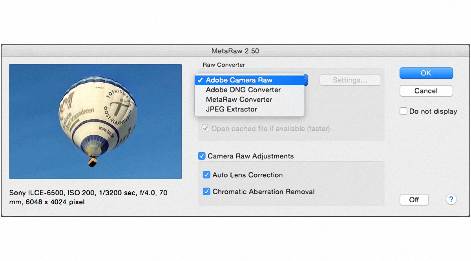Toggle the Camera Raw Adjustments checkbox
This screenshot has height=261, width=471.
coord(202,156)
